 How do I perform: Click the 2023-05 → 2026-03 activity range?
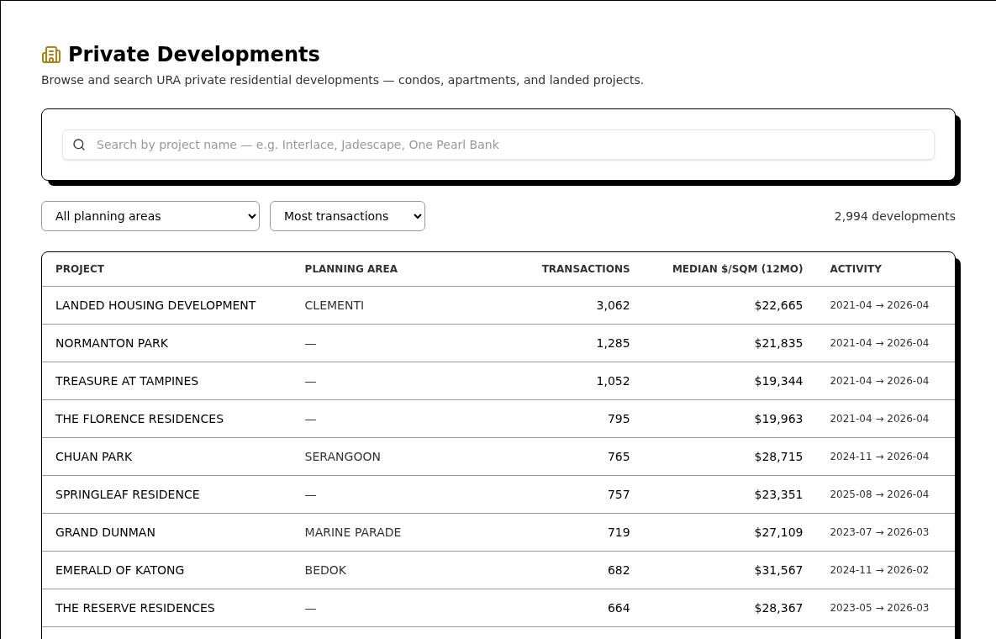point(879,608)
